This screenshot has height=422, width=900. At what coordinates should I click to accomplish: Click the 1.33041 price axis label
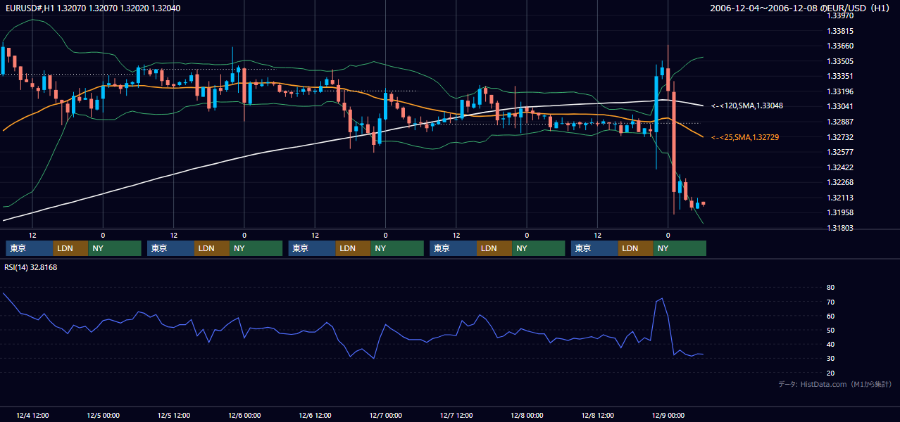(x=840, y=106)
